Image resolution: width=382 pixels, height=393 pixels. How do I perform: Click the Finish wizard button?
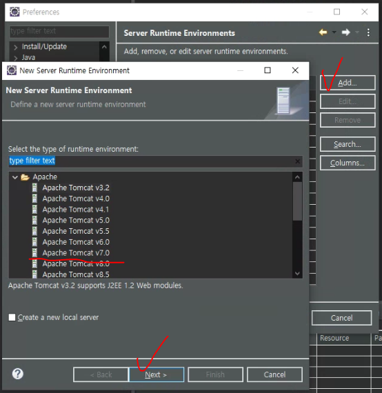click(x=215, y=374)
